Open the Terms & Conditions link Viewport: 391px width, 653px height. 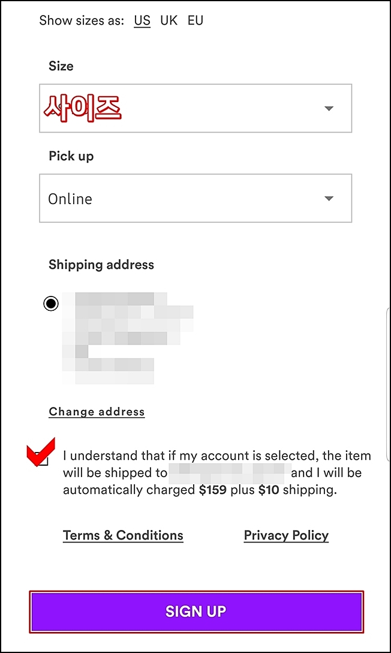tap(123, 535)
